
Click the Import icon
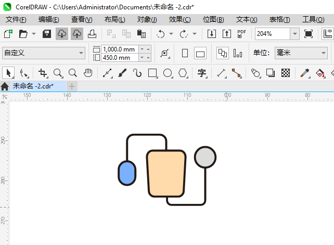click(x=212, y=34)
